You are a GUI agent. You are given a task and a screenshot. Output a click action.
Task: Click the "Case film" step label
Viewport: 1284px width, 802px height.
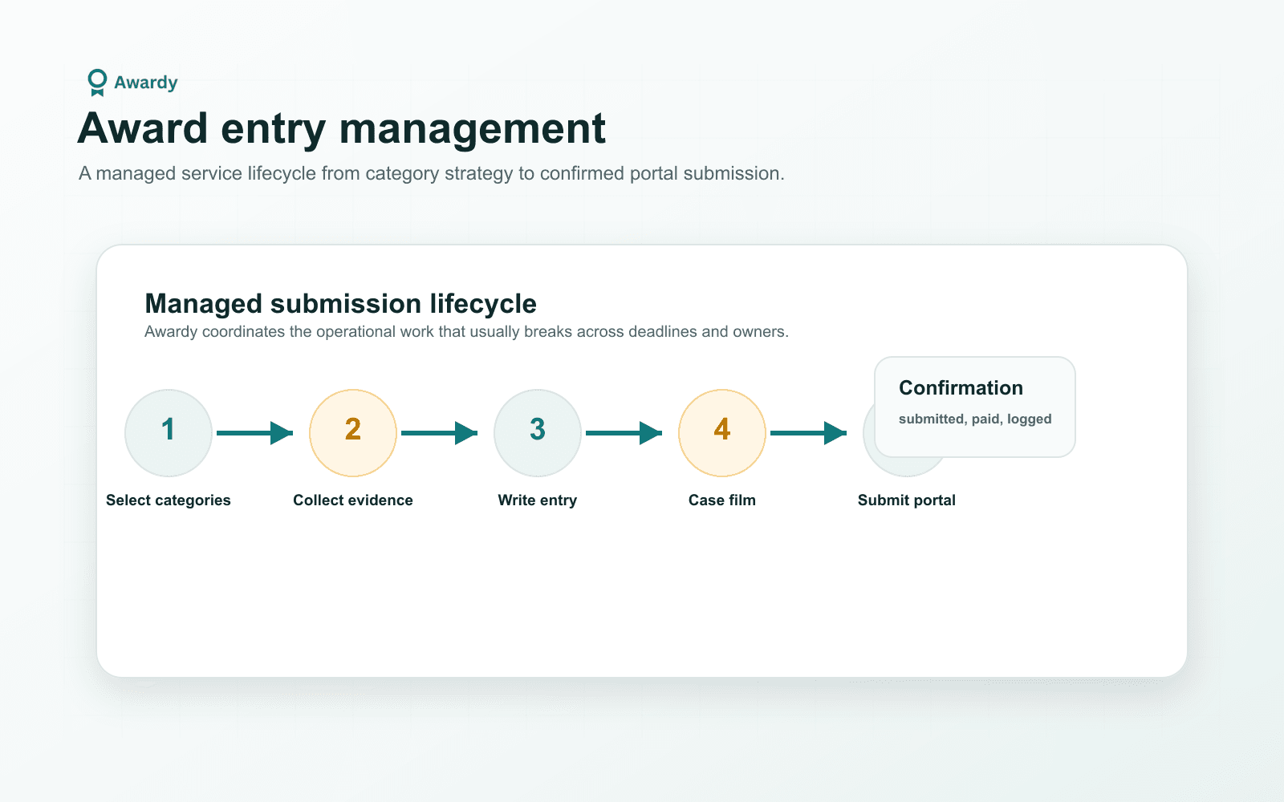[722, 500]
